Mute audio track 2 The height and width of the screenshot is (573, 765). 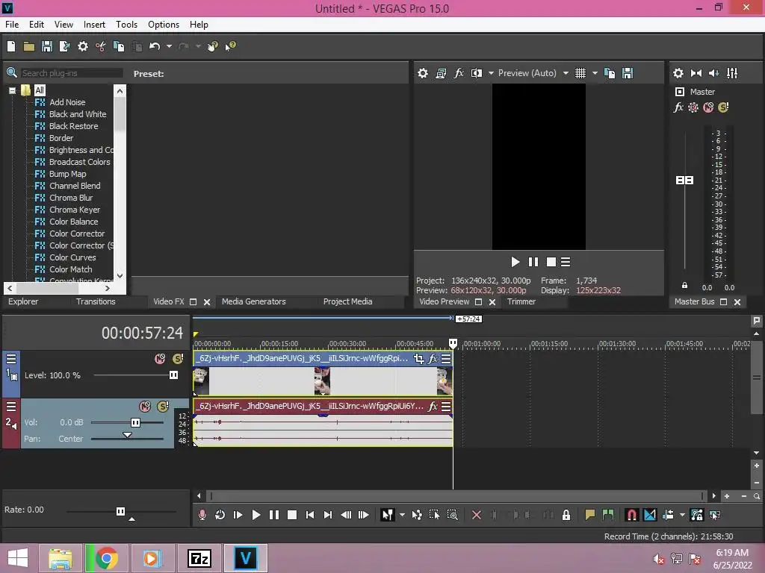click(x=145, y=407)
